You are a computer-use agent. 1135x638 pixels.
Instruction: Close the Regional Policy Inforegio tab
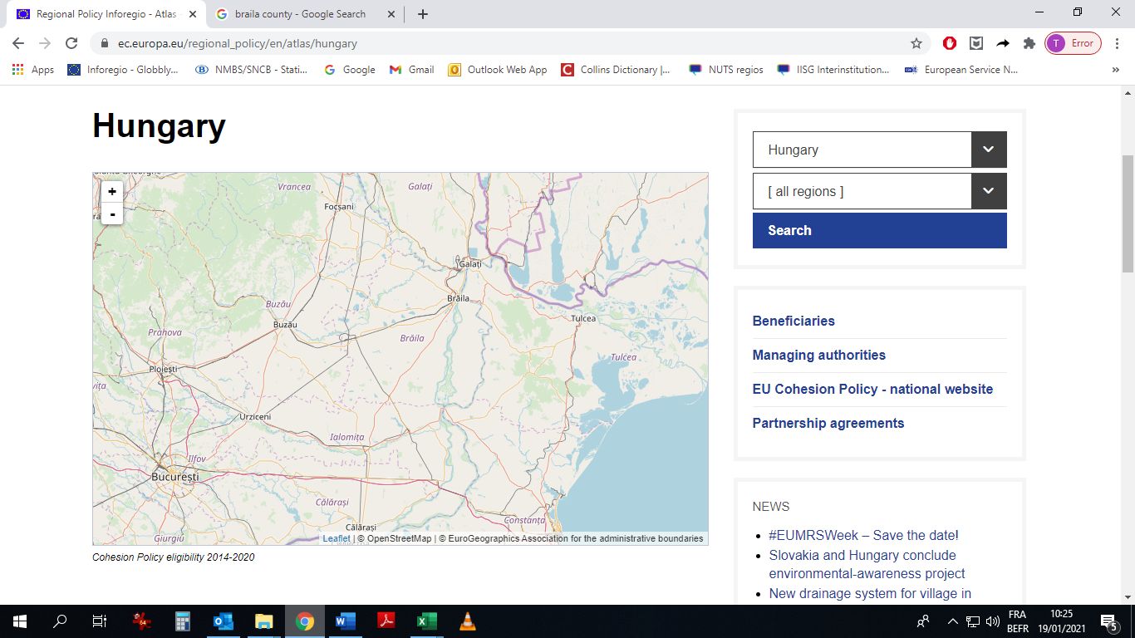point(192,14)
